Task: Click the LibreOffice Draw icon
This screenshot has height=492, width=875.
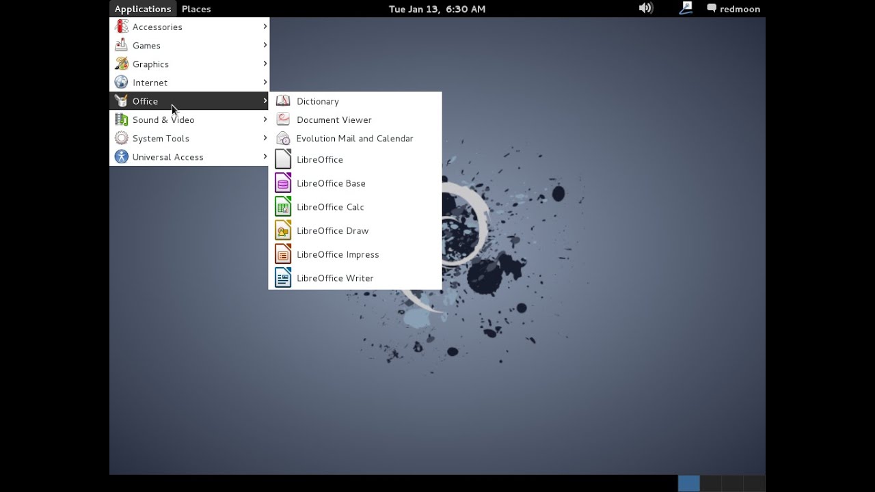Action: [283, 230]
